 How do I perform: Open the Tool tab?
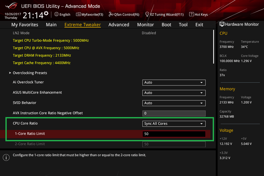pyautogui.click(x=183, y=25)
